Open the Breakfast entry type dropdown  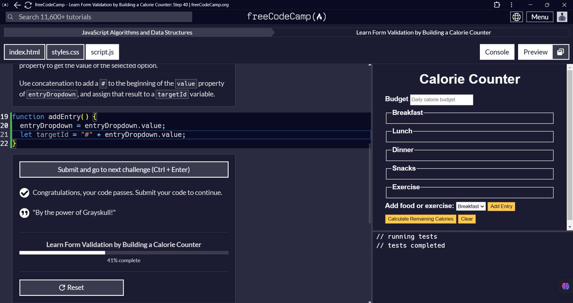point(470,206)
